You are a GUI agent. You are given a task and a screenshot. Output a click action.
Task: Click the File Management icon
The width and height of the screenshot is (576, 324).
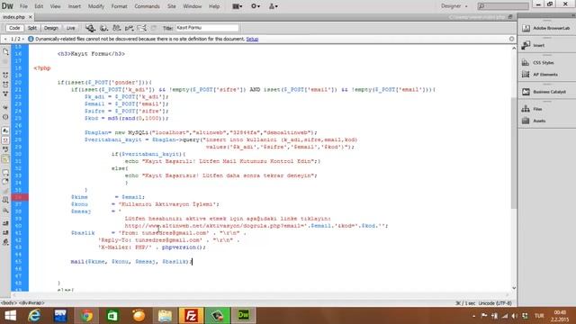pos(116,28)
